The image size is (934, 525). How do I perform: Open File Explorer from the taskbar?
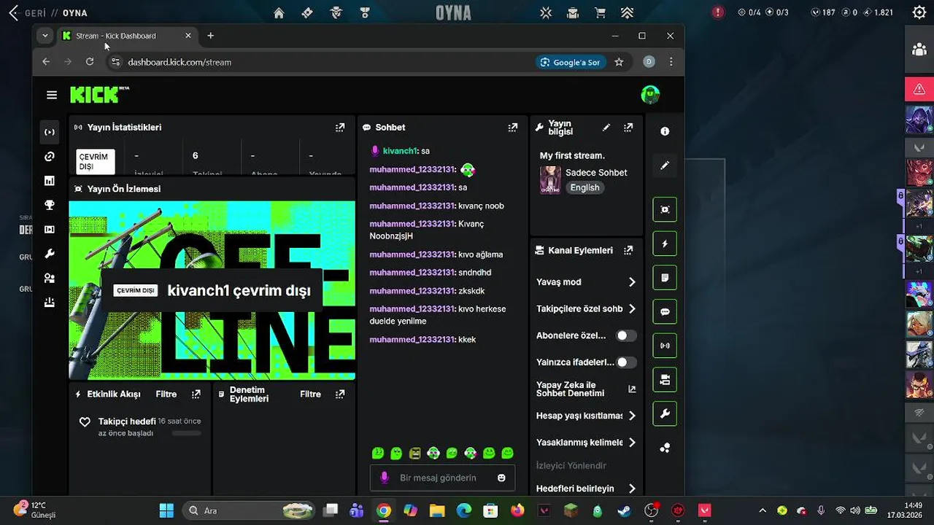(436, 510)
